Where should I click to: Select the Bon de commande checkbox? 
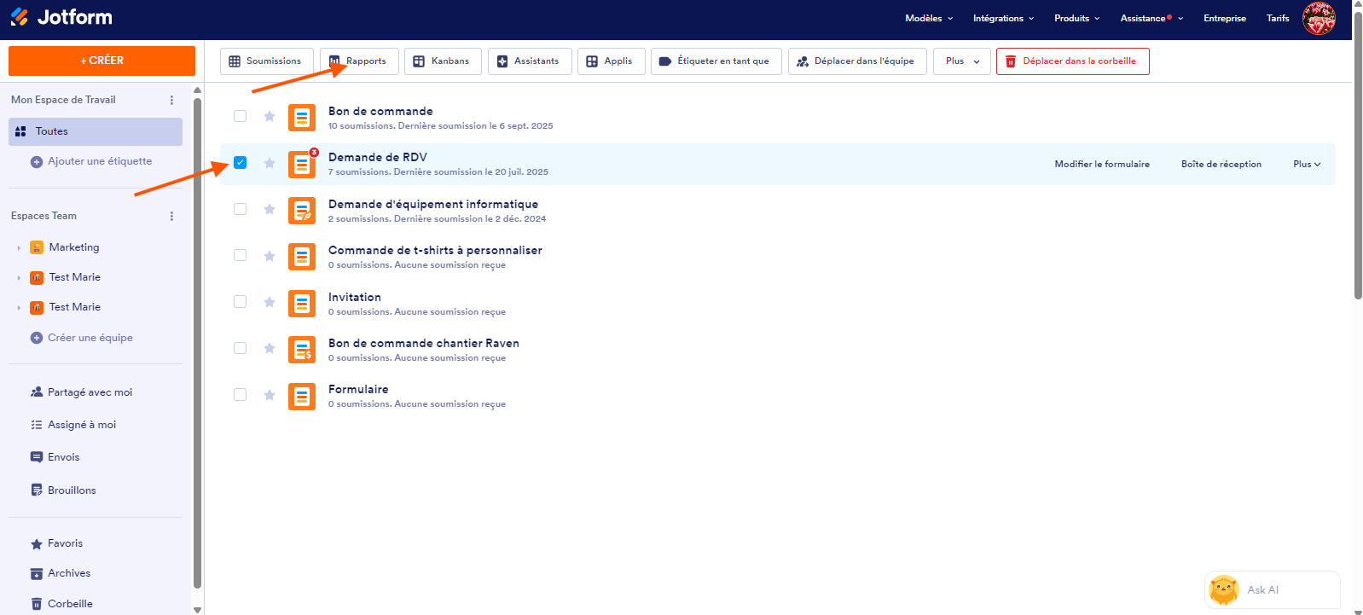tap(241, 116)
